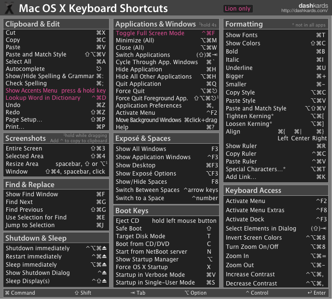
Task: Click 'Cycle Through App. Windows' row
Action: pyautogui.click(x=166, y=62)
